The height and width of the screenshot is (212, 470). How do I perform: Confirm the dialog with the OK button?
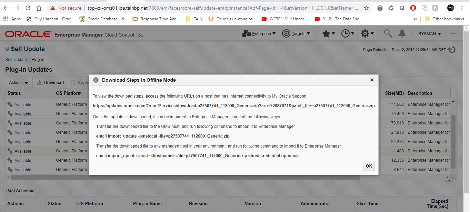[369, 166]
